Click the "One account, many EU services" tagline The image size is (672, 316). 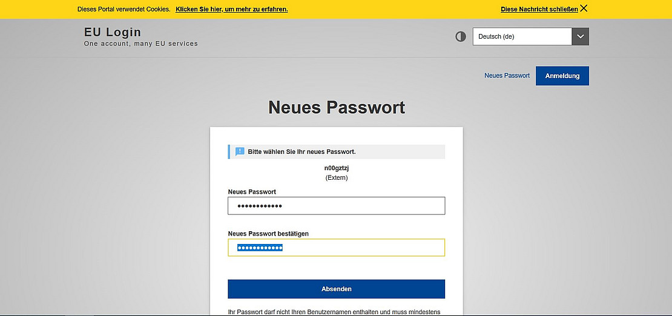(x=140, y=44)
